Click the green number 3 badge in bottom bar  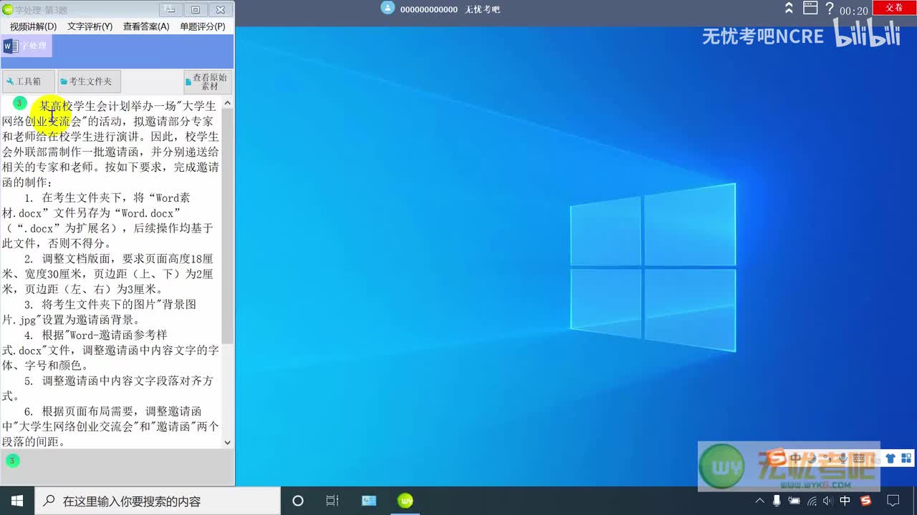click(11, 461)
